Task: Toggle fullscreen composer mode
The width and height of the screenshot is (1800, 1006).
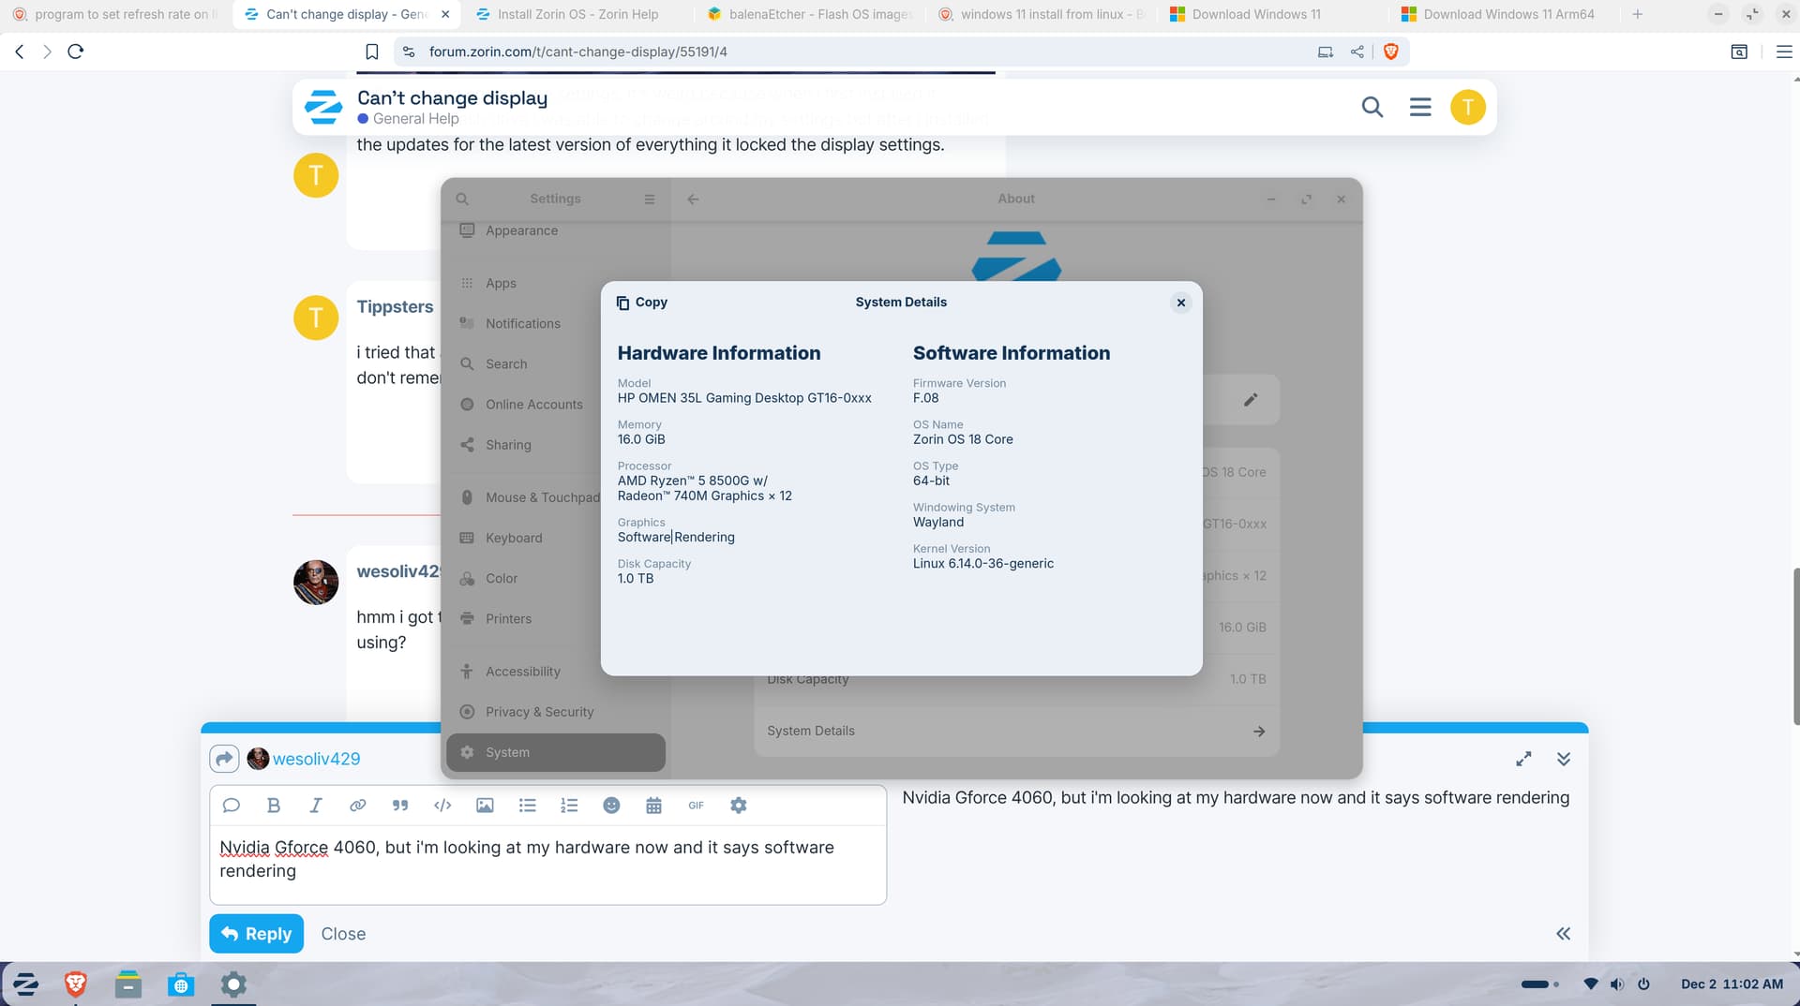Action: pyautogui.click(x=1523, y=760)
